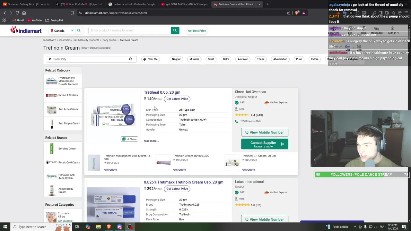Open Boroline Cream related brand
The image size is (411, 231).
pos(63,149)
